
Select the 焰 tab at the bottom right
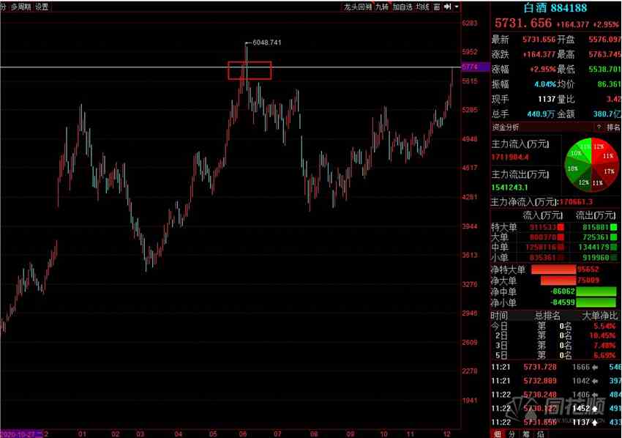(540, 433)
